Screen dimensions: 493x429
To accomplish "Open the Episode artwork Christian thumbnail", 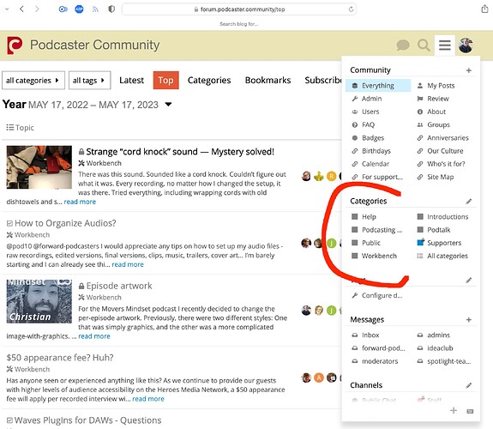I will (x=39, y=301).
